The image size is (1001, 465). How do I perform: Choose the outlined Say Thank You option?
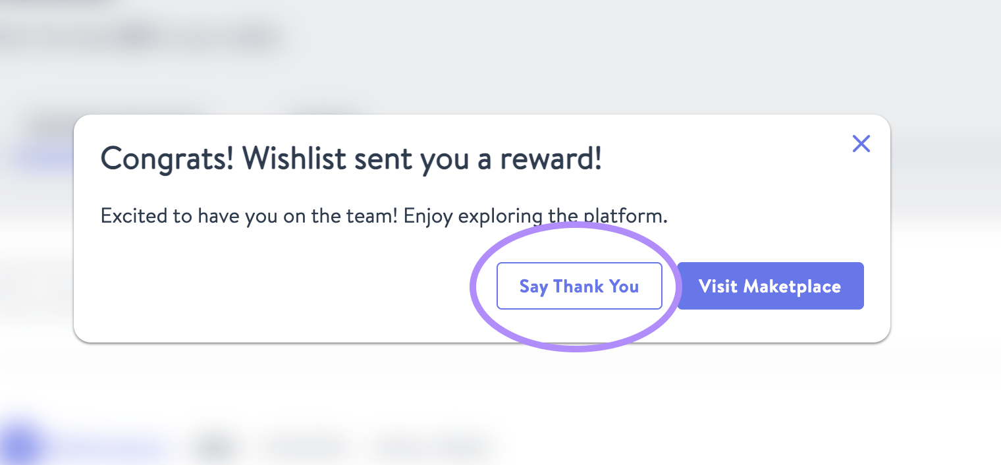pyautogui.click(x=579, y=286)
